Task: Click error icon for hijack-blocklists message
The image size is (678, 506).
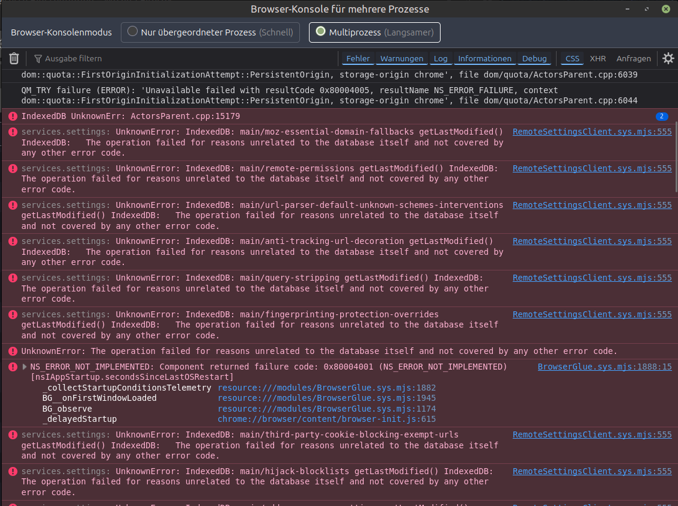Action: [13, 471]
